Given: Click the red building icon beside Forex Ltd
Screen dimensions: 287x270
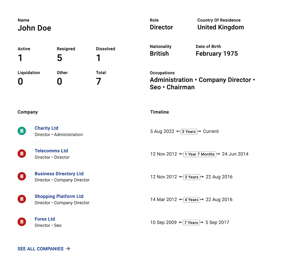Looking at the screenshot, I should point(22,222).
